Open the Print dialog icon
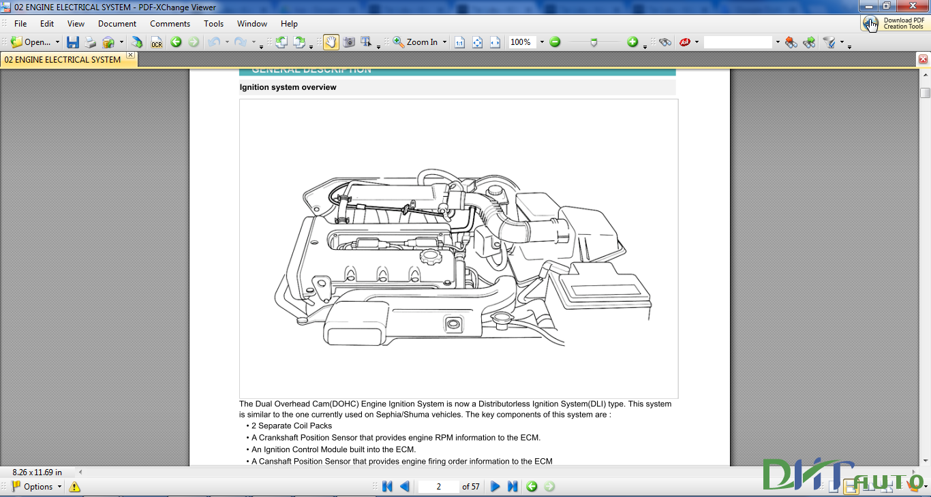931x497 pixels. coord(90,42)
